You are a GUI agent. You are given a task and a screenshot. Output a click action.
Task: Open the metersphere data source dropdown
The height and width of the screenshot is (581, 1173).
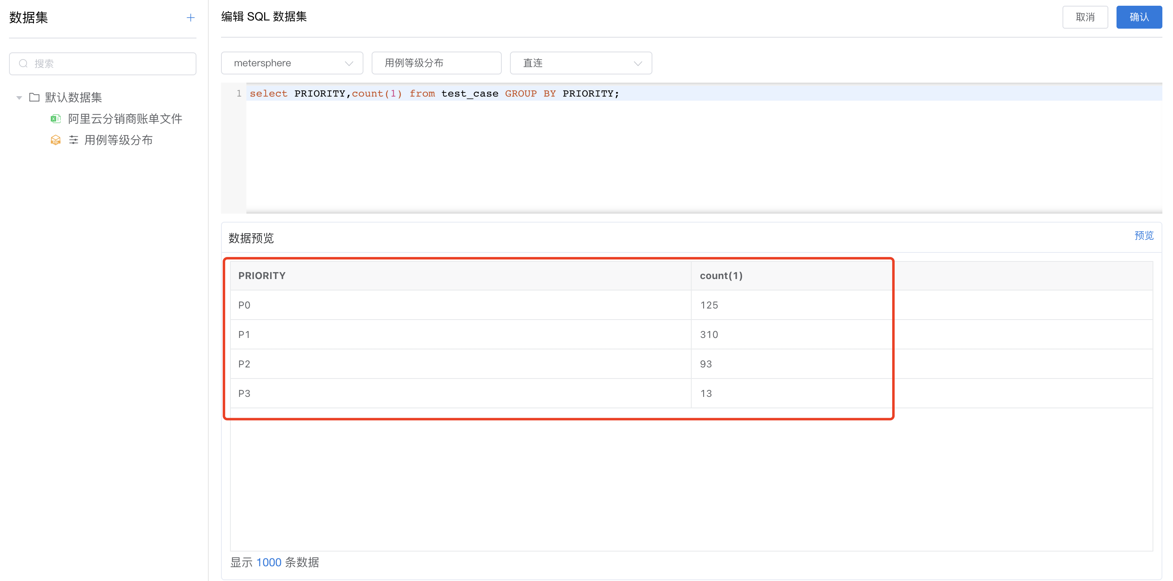click(292, 63)
